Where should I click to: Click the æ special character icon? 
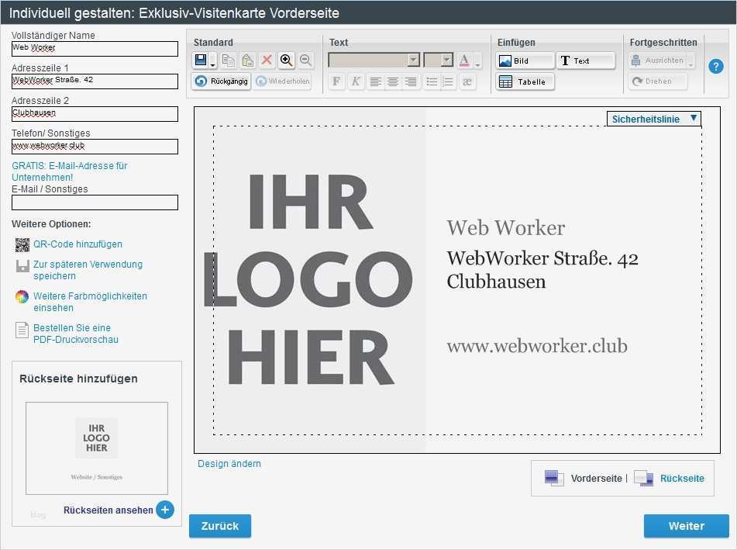467,82
